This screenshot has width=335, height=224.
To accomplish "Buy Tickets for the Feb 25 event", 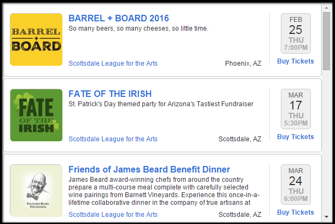I will coord(296,61).
